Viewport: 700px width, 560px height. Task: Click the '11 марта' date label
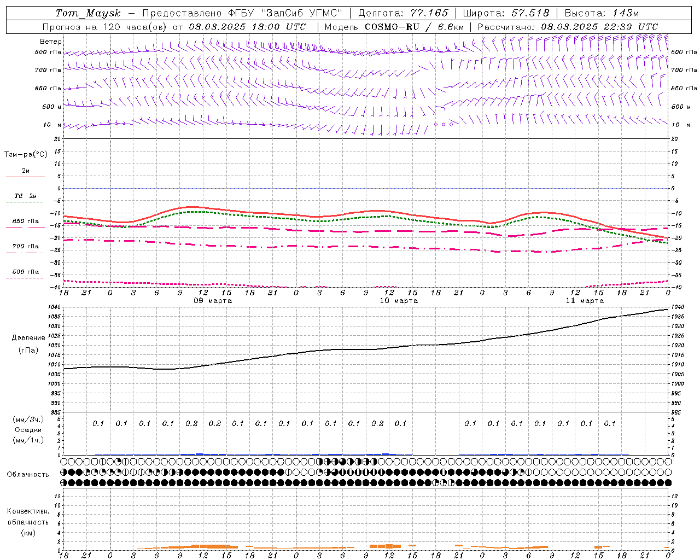[585, 301]
